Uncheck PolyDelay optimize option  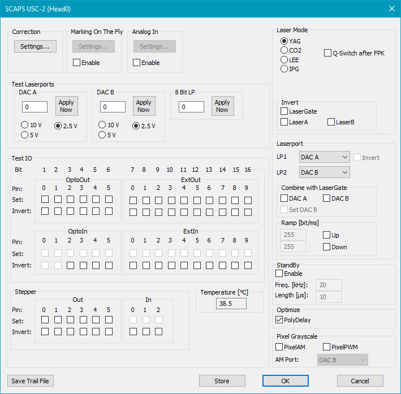(279, 320)
